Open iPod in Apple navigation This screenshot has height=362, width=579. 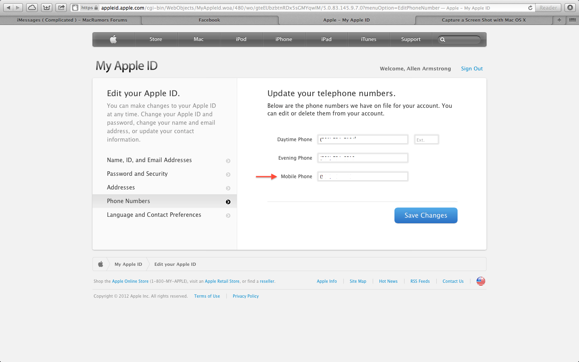coord(241,39)
